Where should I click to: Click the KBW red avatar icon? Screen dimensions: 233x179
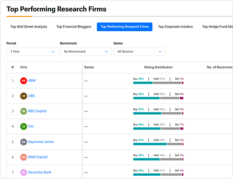click(x=23, y=81)
